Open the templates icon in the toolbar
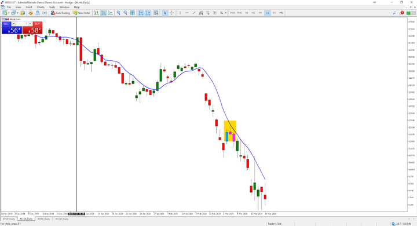Viewport: 417px width, 226px height. click(156, 13)
